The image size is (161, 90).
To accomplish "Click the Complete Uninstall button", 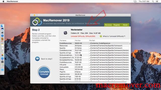I will pos(44,73).
